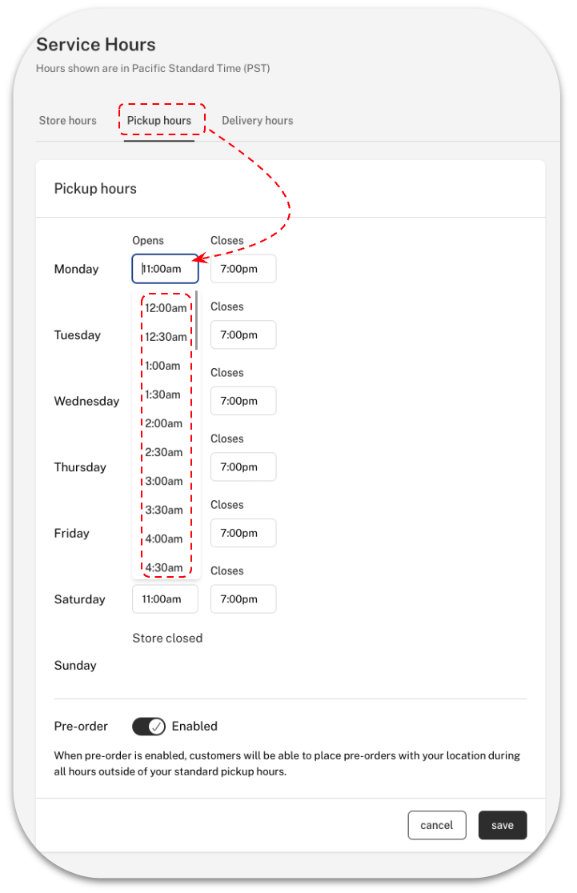The height and width of the screenshot is (893, 577).
Task: Pick the 12:30am option
Action: point(166,337)
